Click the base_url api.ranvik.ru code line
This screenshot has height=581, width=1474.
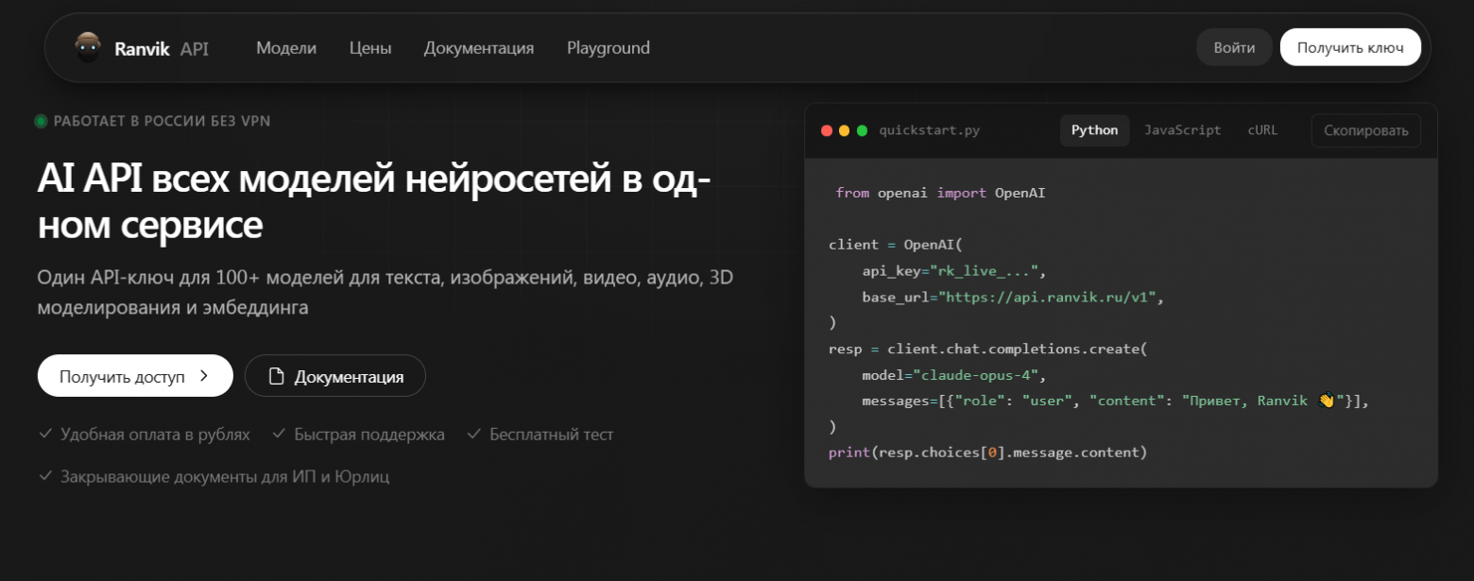(x=1012, y=297)
